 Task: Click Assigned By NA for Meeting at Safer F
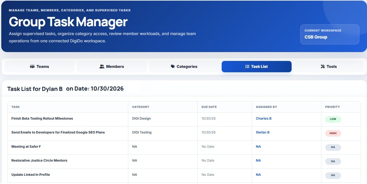[x=258, y=146]
